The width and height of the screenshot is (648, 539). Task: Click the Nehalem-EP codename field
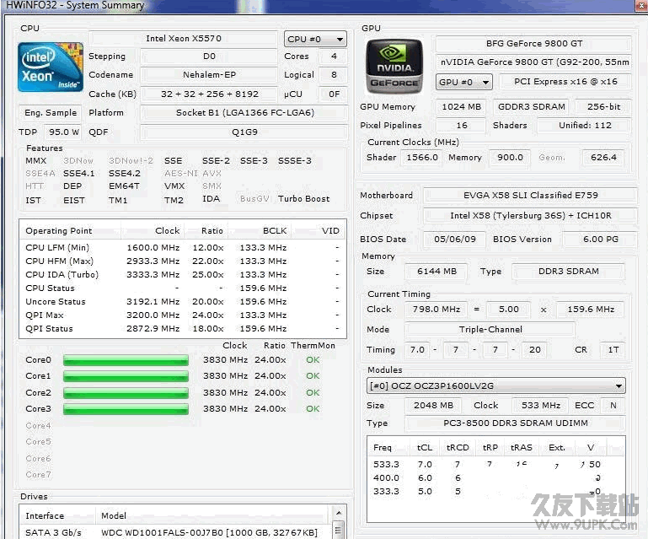pos(209,75)
